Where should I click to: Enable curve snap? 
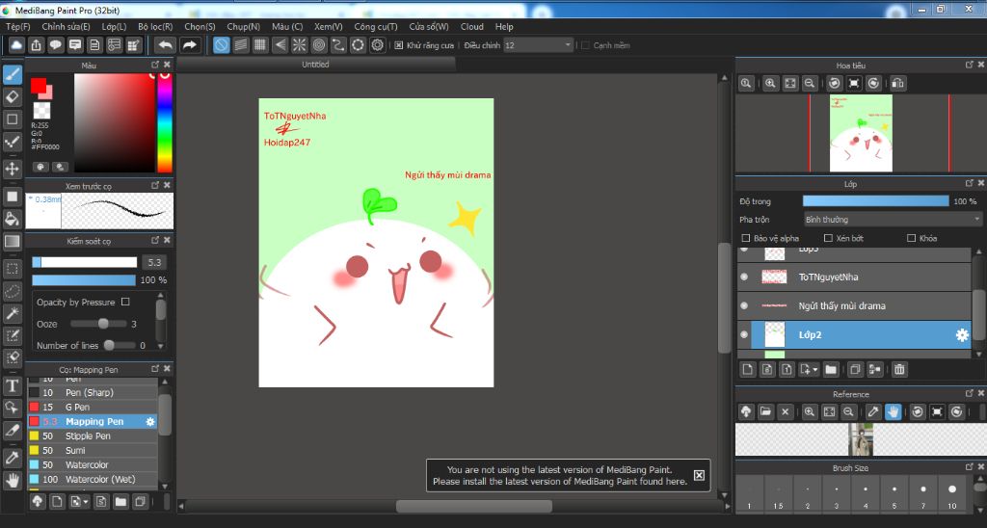338,45
